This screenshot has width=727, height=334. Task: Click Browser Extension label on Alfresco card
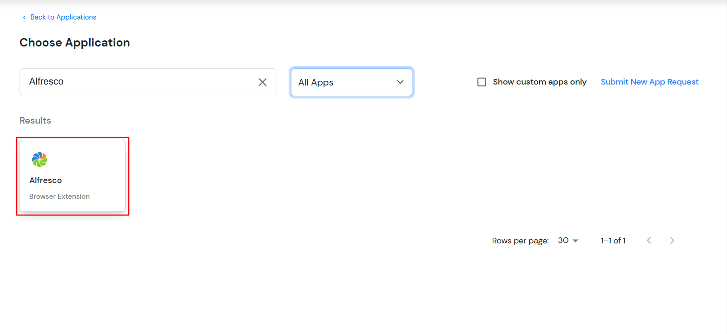pos(59,196)
